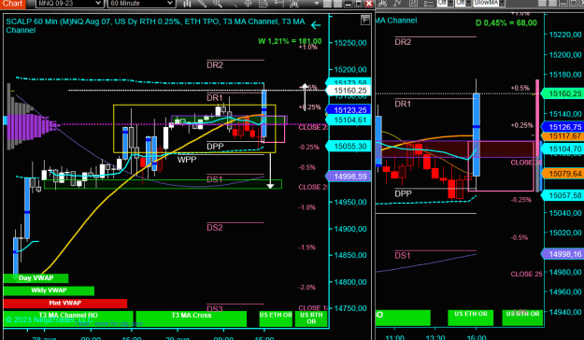
Task: Click the DR1 pivot label in left chart
Action: pyautogui.click(x=215, y=98)
